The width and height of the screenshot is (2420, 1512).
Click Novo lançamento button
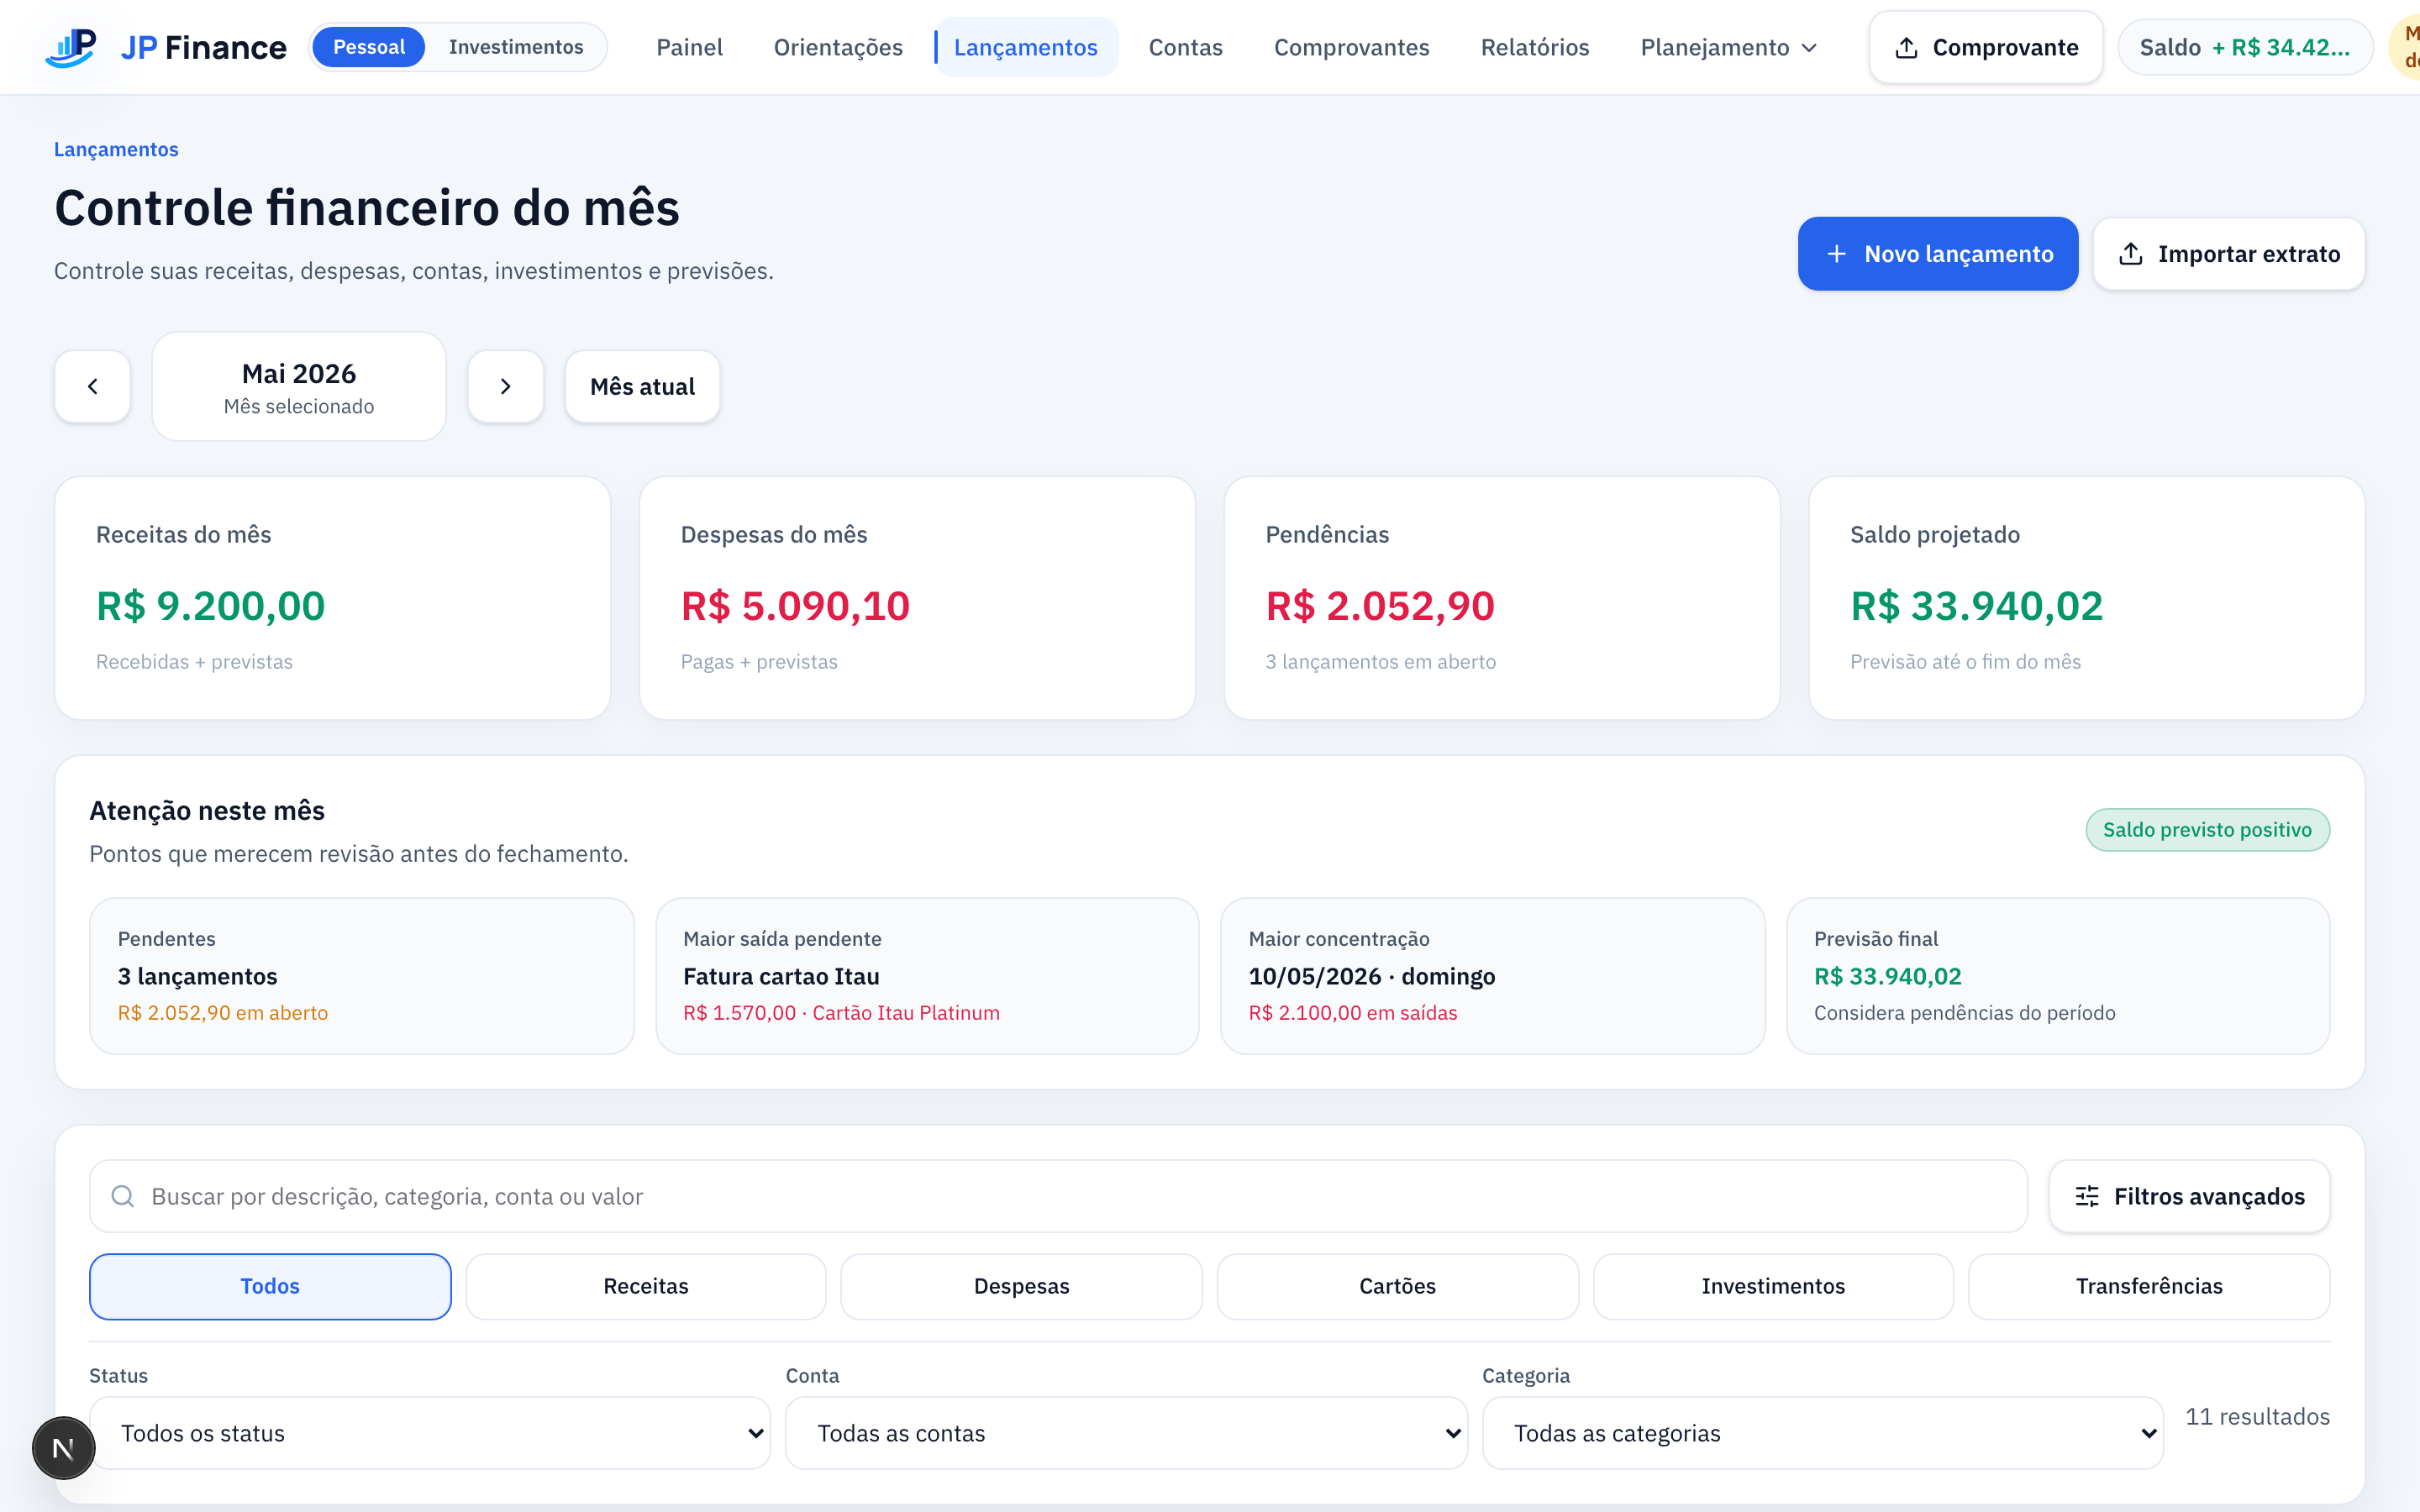(1938, 254)
